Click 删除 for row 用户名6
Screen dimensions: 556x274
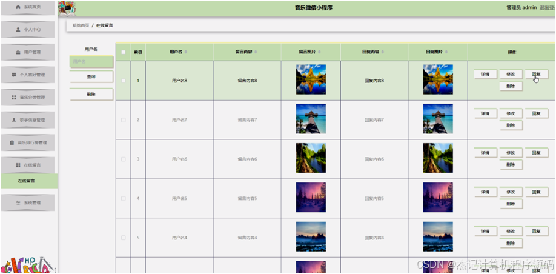point(511,165)
